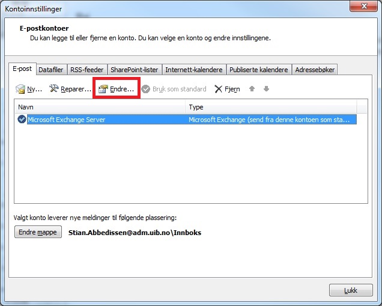Select the SharePoint-lister tab
Viewport: 382px width, 306px height.
coord(135,70)
